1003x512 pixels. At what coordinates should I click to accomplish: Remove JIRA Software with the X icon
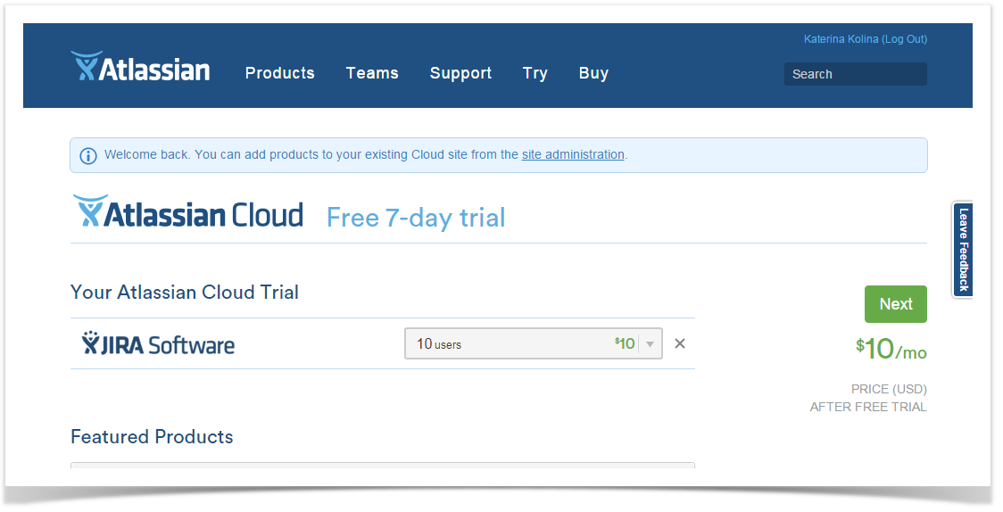(x=680, y=344)
